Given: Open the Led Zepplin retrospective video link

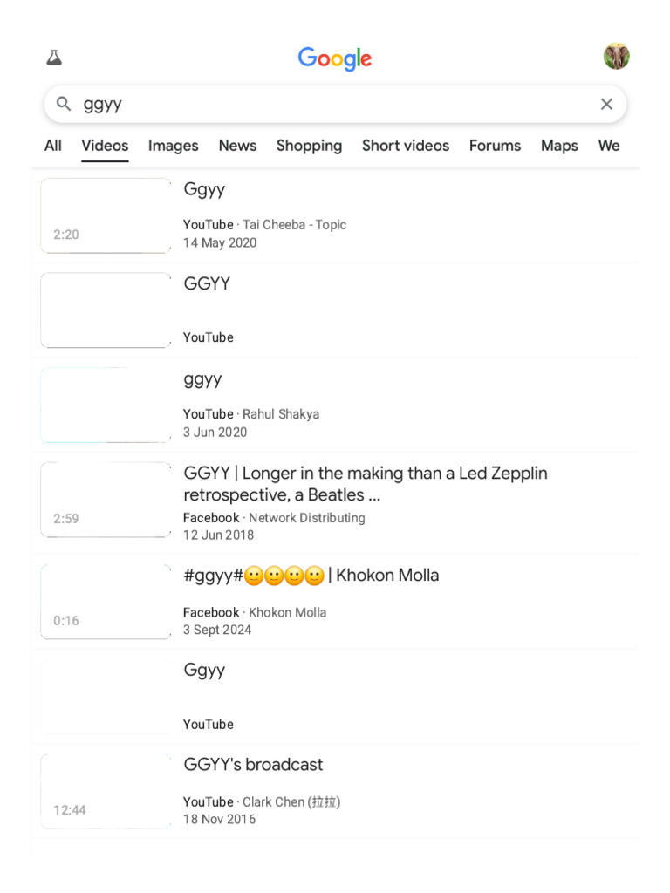Looking at the screenshot, I should (x=365, y=484).
